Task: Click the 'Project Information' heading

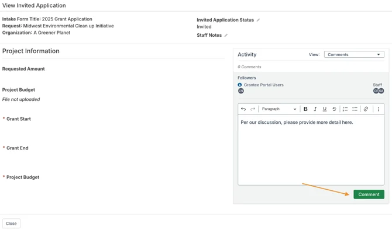Action: (x=31, y=51)
